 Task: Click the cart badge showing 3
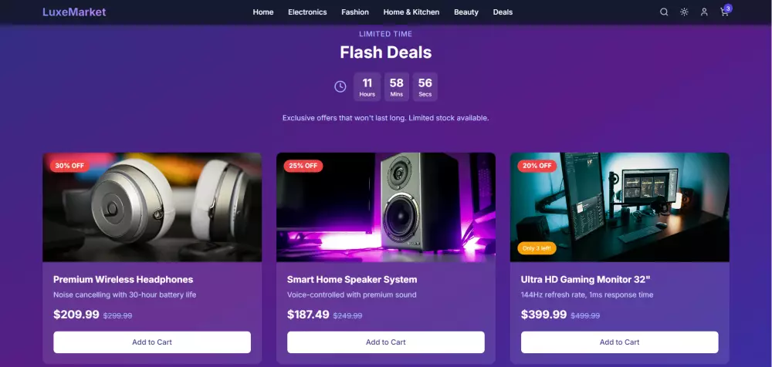pos(728,8)
